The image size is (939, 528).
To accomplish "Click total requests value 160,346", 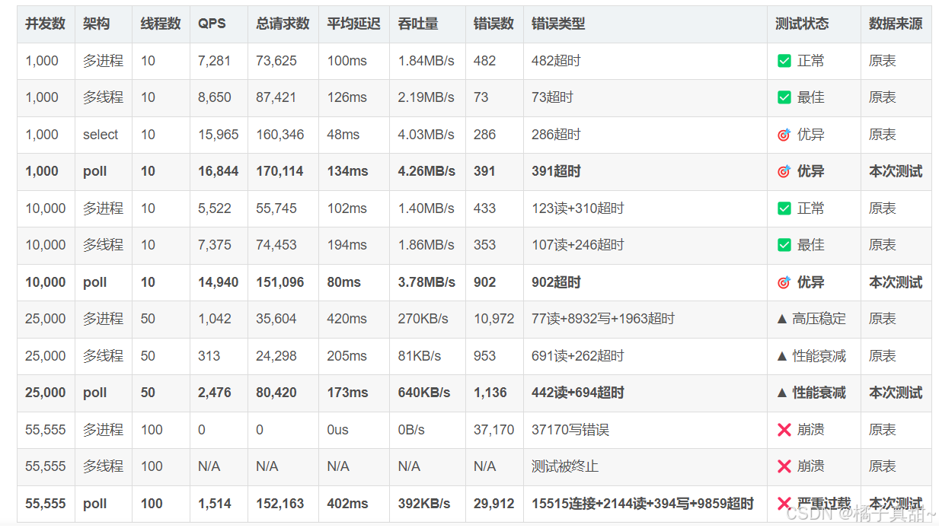I will coord(280,135).
